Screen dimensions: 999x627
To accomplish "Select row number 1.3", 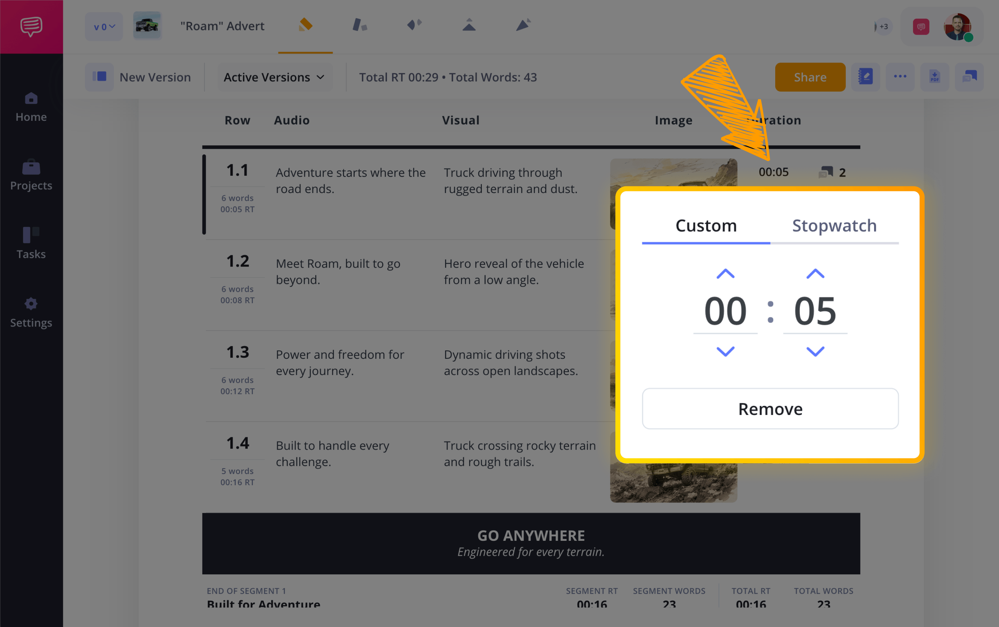I will click(238, 352).
